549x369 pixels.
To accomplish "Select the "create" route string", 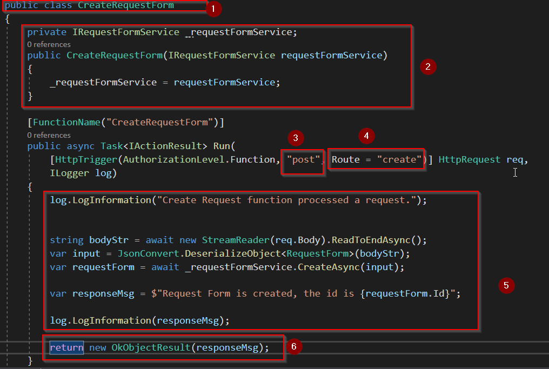I will pos(399,159).
